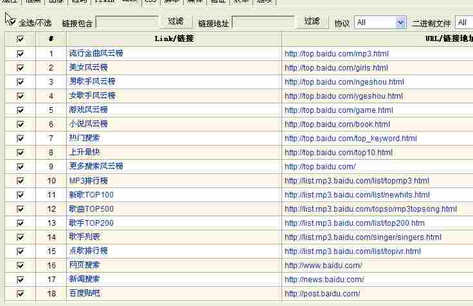This screenshot has height=306, width=473.
Task: Open the MP3排行榜 link
Action: point(89,181)
